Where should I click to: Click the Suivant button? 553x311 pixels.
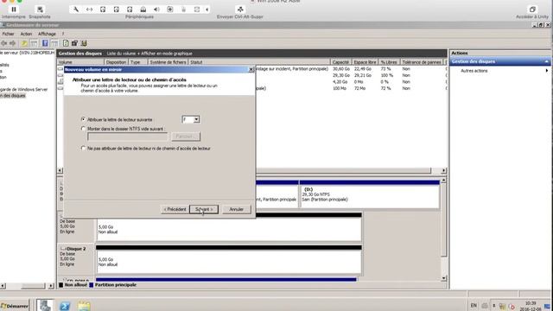point(204,209)
